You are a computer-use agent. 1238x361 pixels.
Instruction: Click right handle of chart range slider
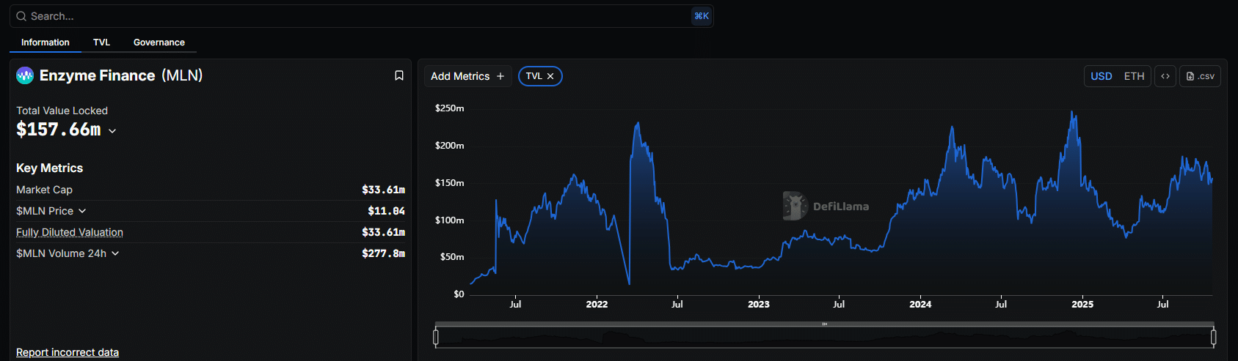(1213, 337)
